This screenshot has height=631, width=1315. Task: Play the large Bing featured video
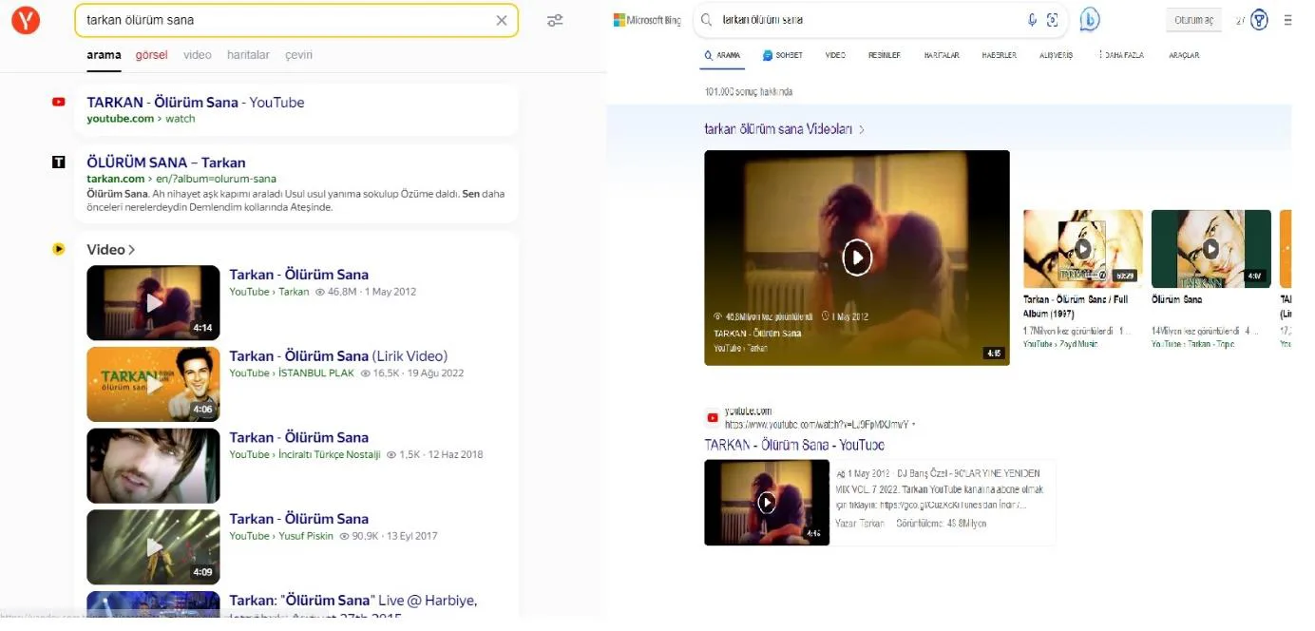[x=857, y=258]
